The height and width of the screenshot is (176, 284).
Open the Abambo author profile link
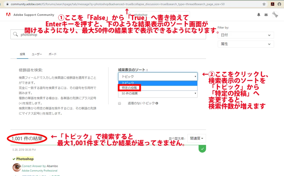tap(52, 166)
